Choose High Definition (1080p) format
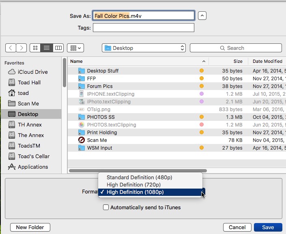This screenshot has height=234, width=286. click(x=150, y=192)
